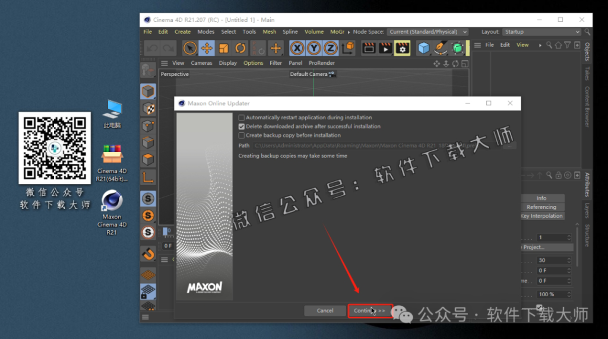Click Cancel button in updater

(325, 311)
